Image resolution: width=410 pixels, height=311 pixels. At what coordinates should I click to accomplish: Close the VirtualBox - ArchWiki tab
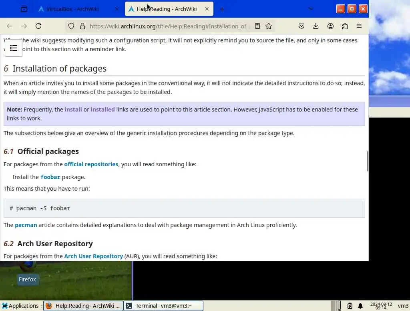(117, 9)
